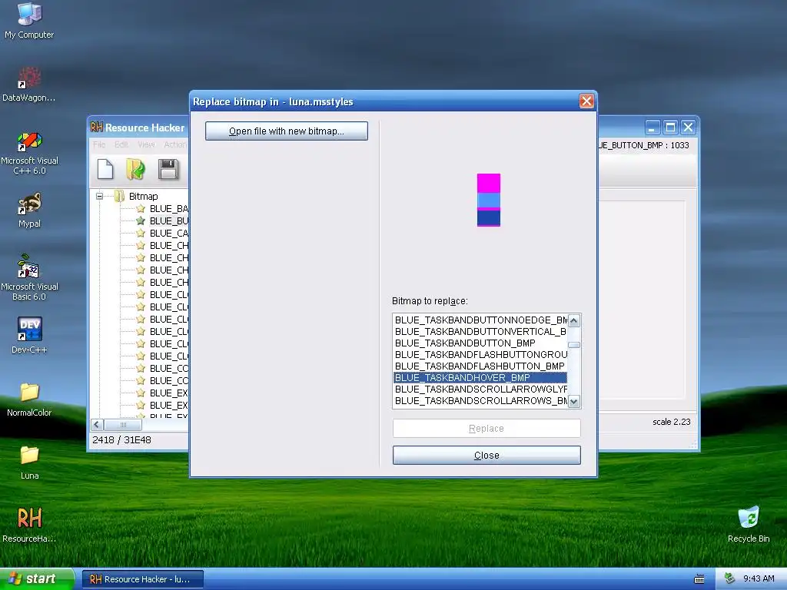Image resolution: width=787 pixels, height=590 pixels.
Task: Launch ResourceHacker from the desktop icon
Action: 29,525
